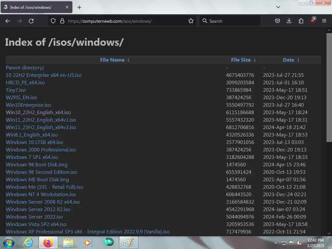The image size is (332, 249).
Task: Click file size 733865984
Action: pyautogui.click(x=239, y=90)
